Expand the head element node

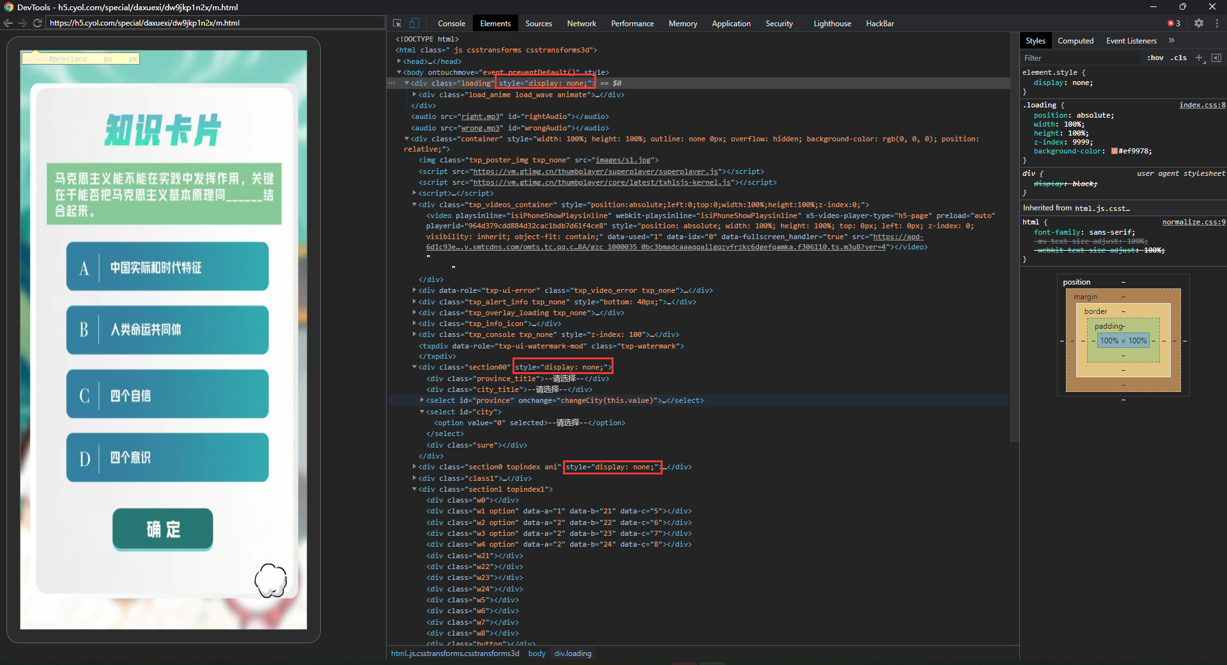click(399, 61)
